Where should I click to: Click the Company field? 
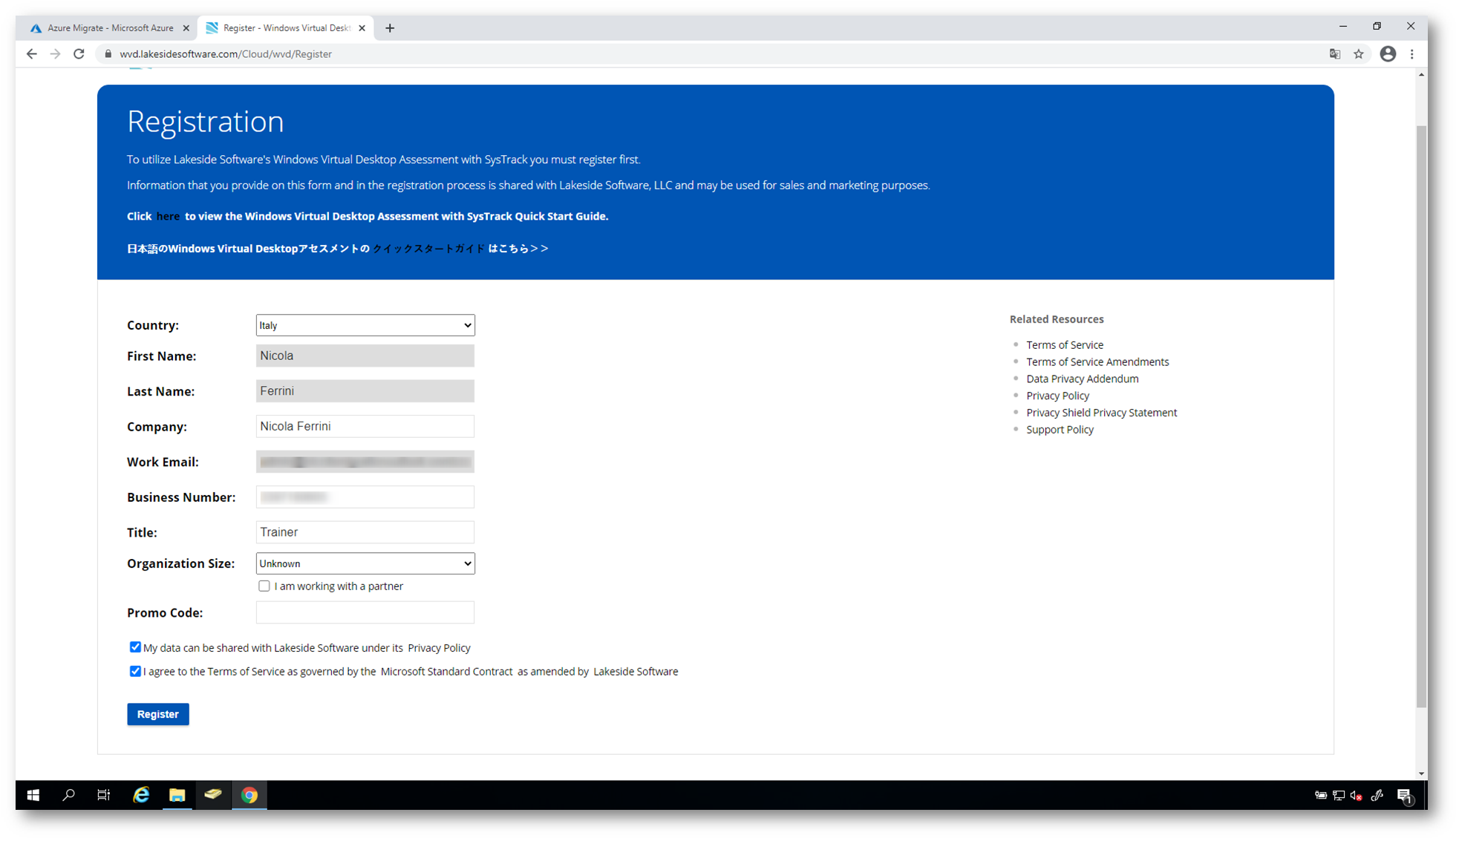[365, 426]
